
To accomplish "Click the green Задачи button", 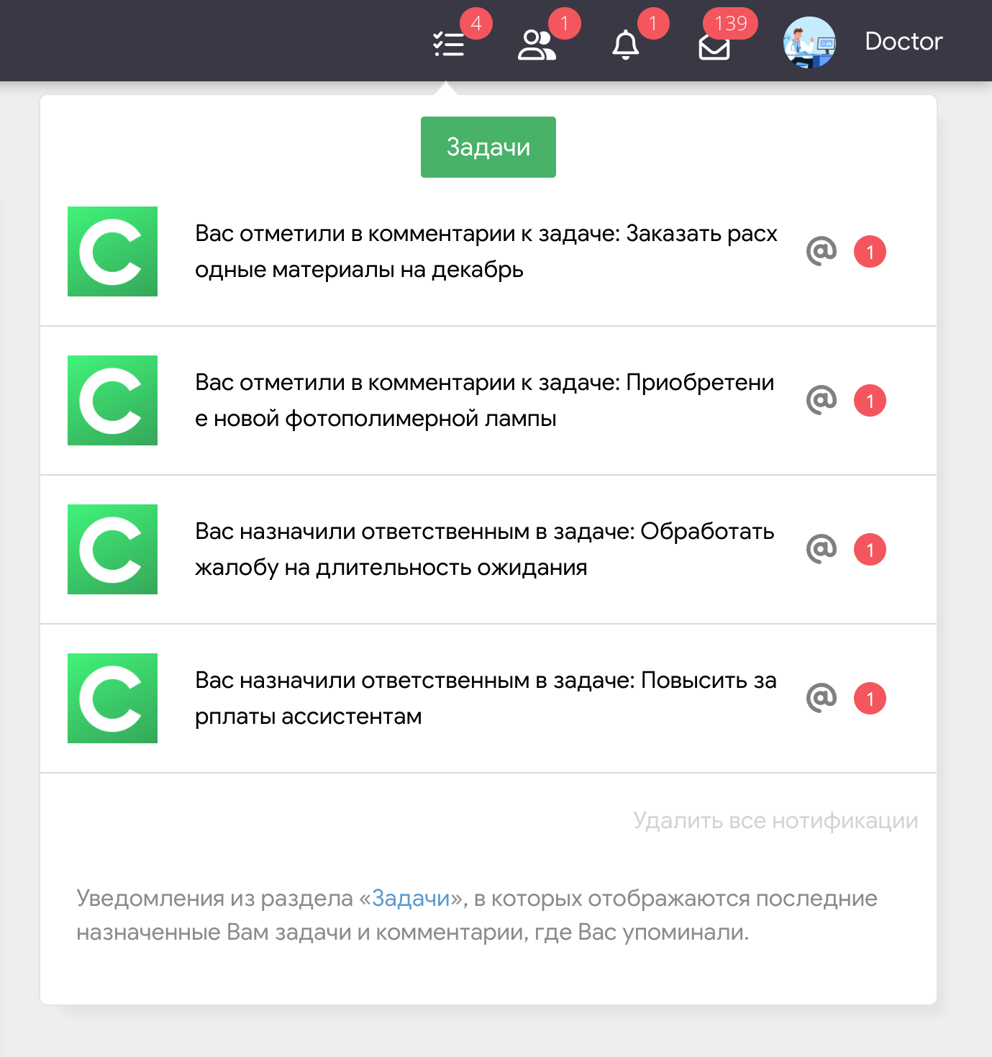I will point(488,147).
